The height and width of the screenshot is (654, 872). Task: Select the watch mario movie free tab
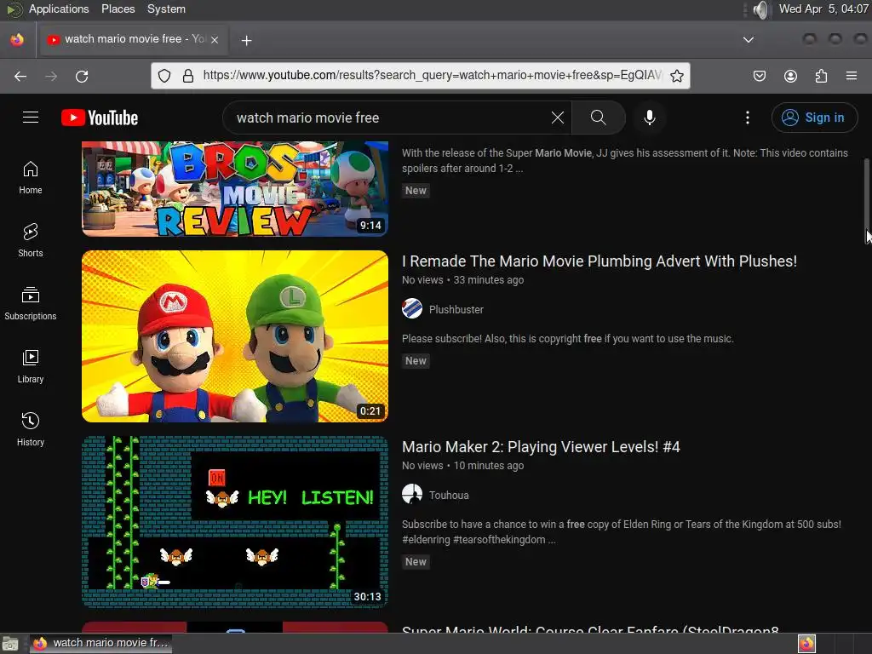132,39
